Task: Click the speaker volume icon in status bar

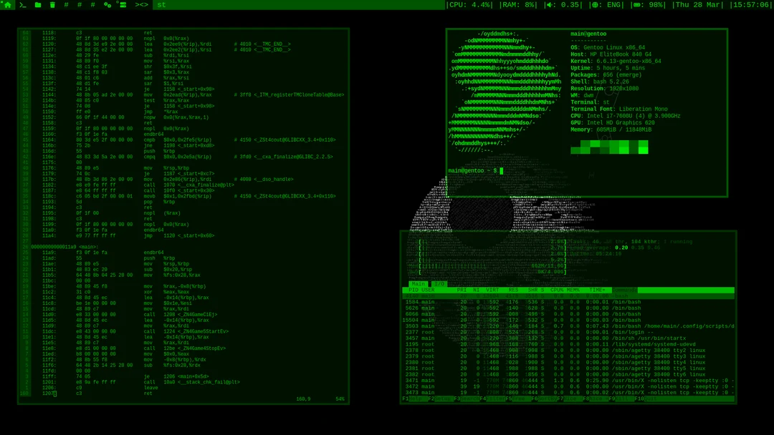Action: click(x=548, y=5)
